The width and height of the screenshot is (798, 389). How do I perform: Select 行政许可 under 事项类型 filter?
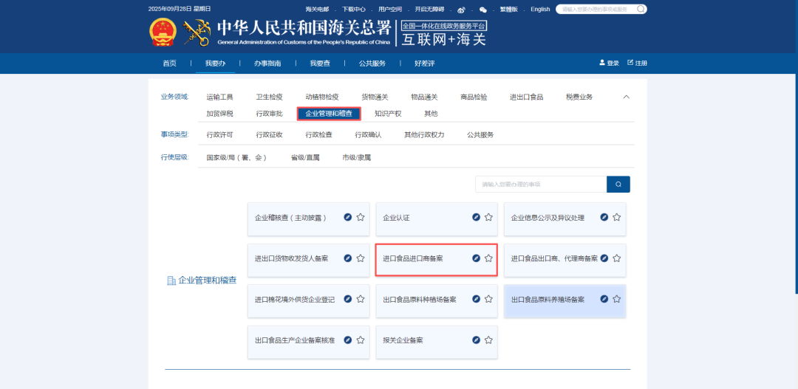(x=219, y=135)
